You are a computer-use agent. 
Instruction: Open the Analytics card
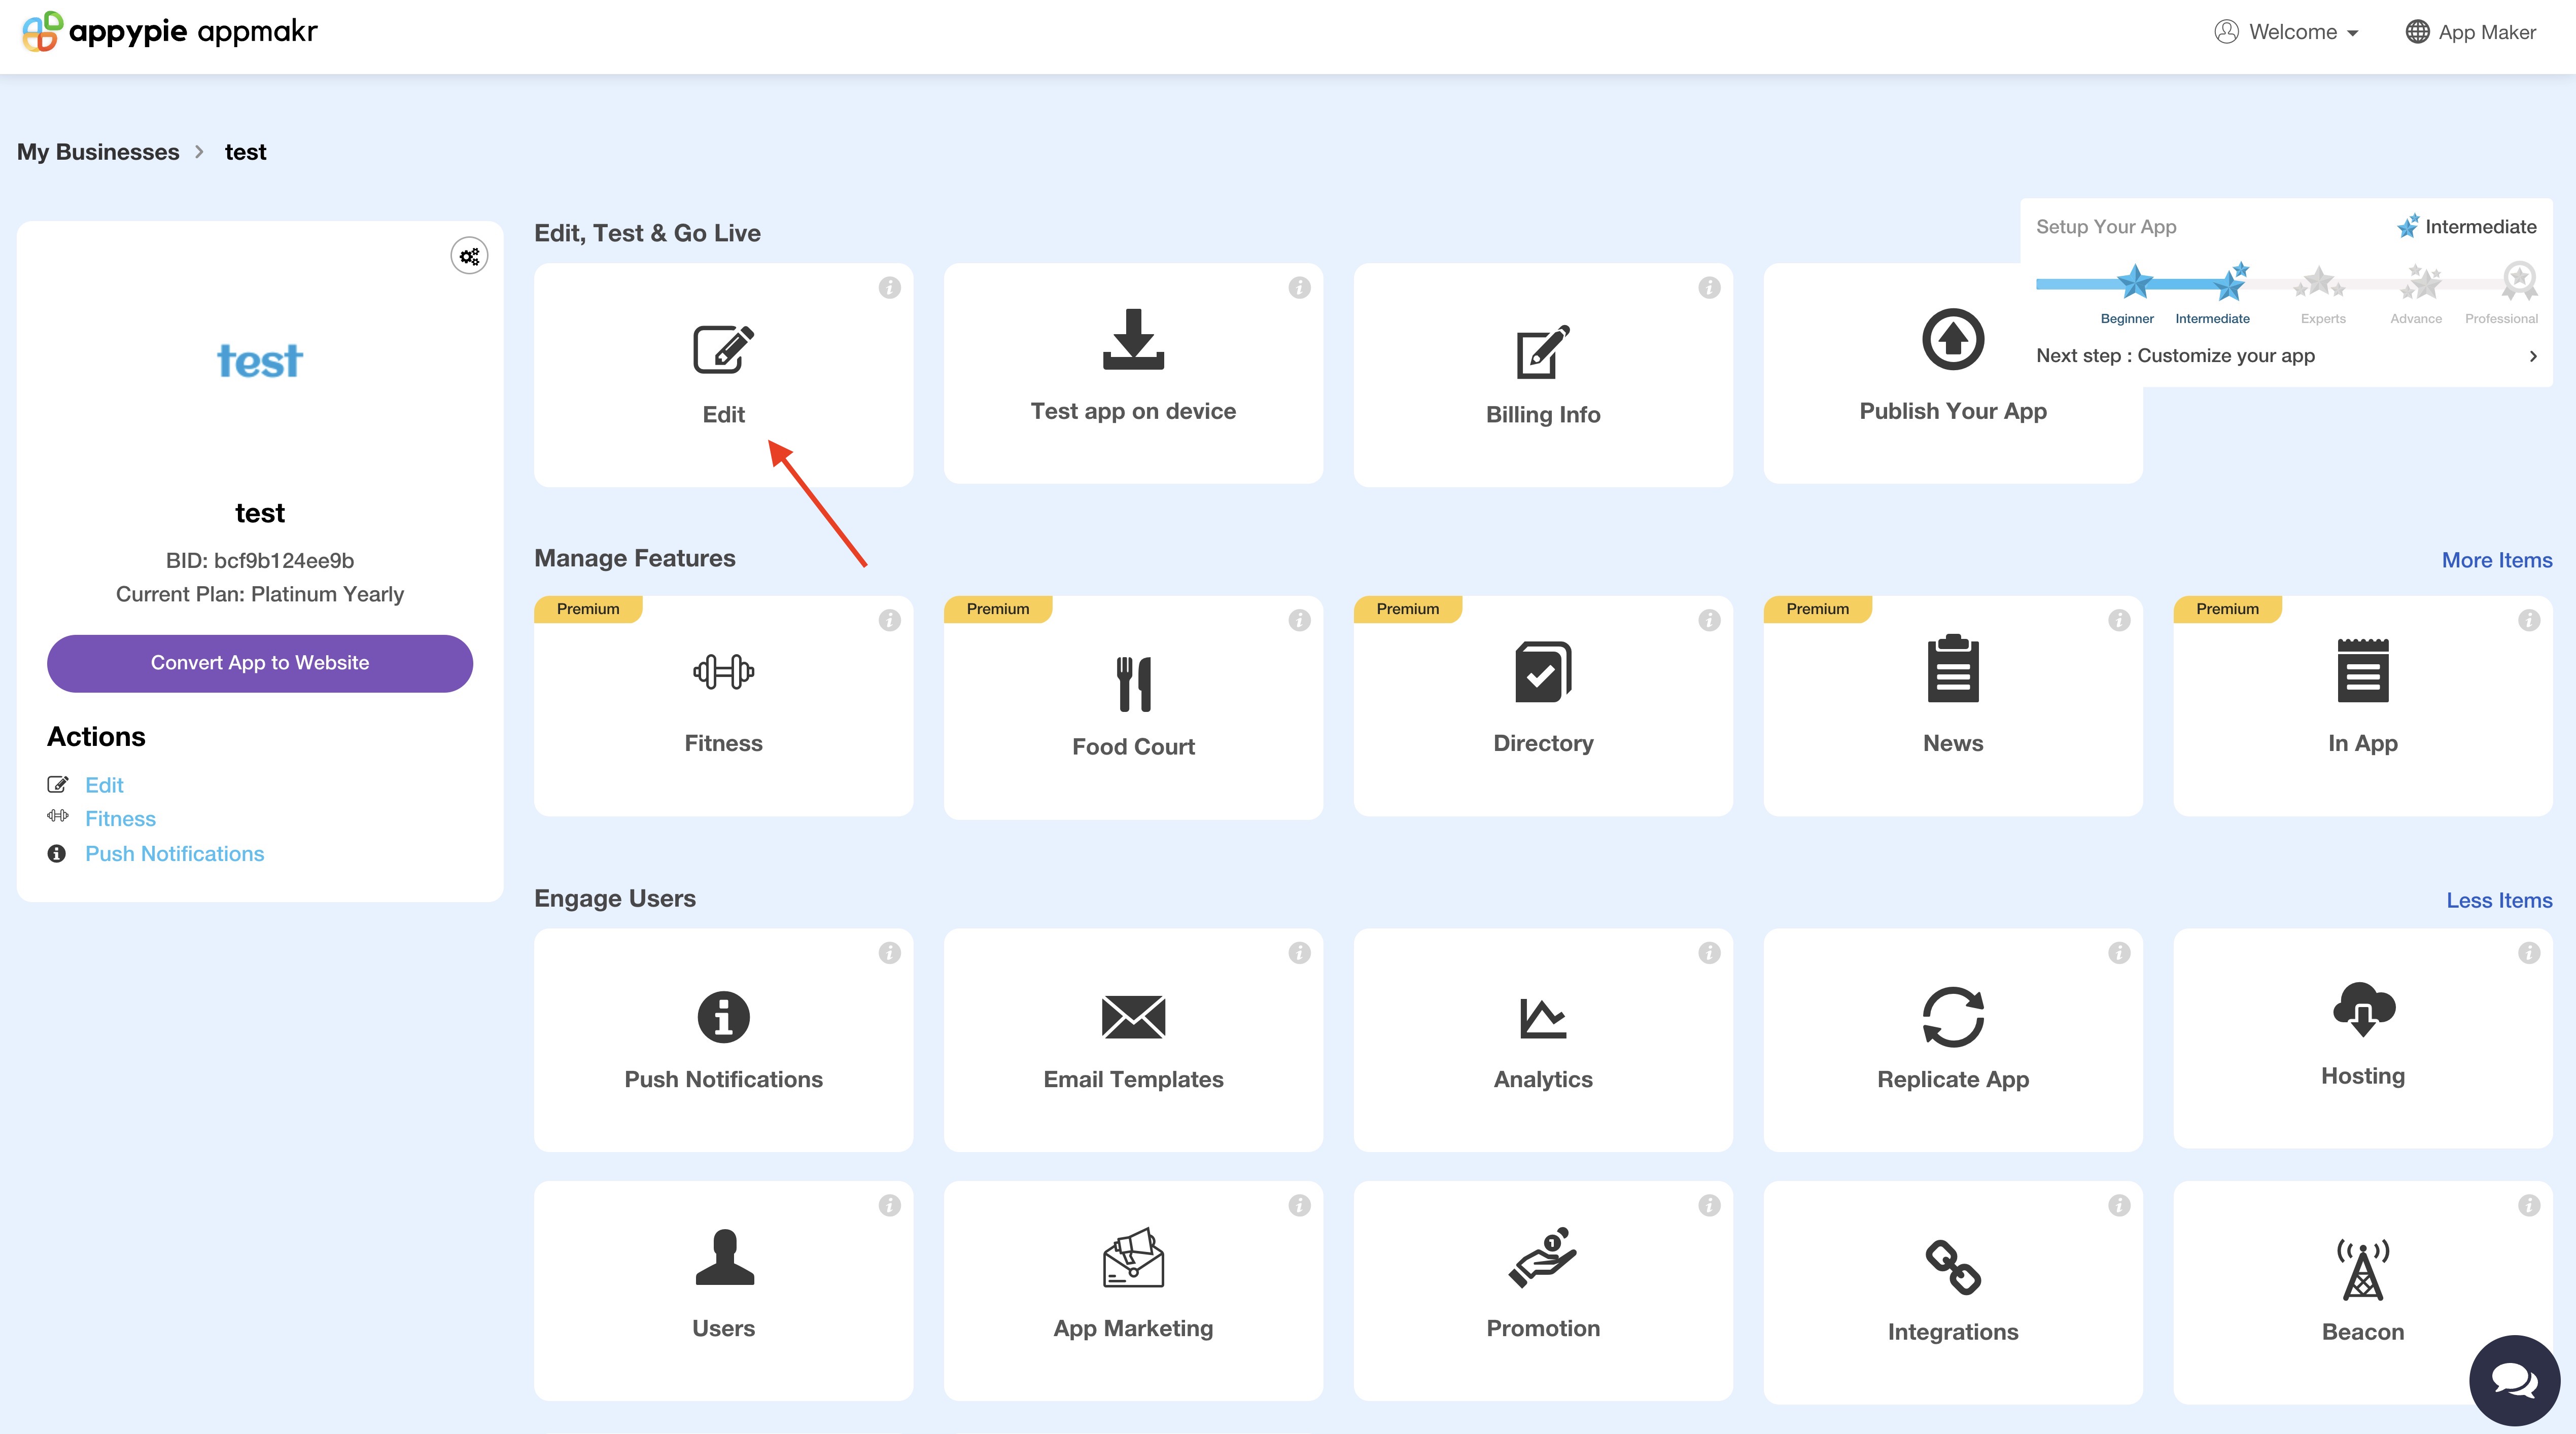(x=1543, y=1041)
